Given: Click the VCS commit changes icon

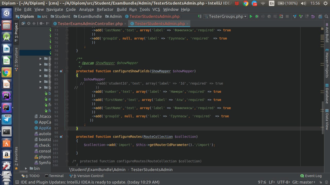Looking at the screenshot, I should click(x=301, y=16).
